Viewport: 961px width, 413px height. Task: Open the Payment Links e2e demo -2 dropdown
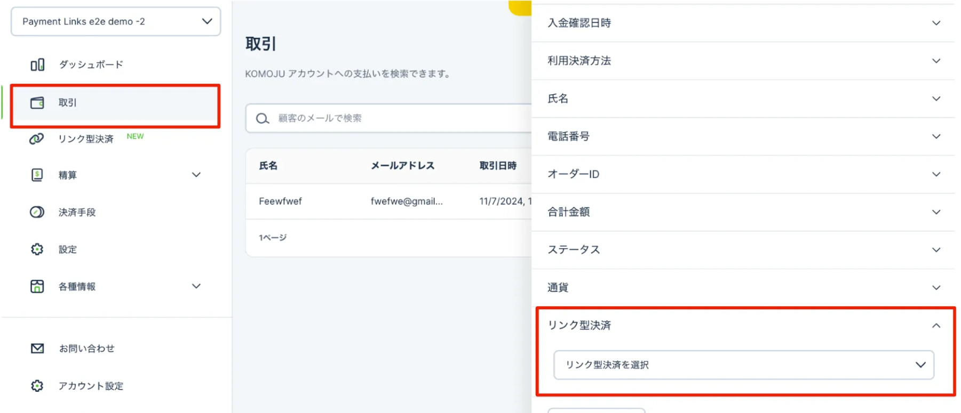[x=116, y=22]
